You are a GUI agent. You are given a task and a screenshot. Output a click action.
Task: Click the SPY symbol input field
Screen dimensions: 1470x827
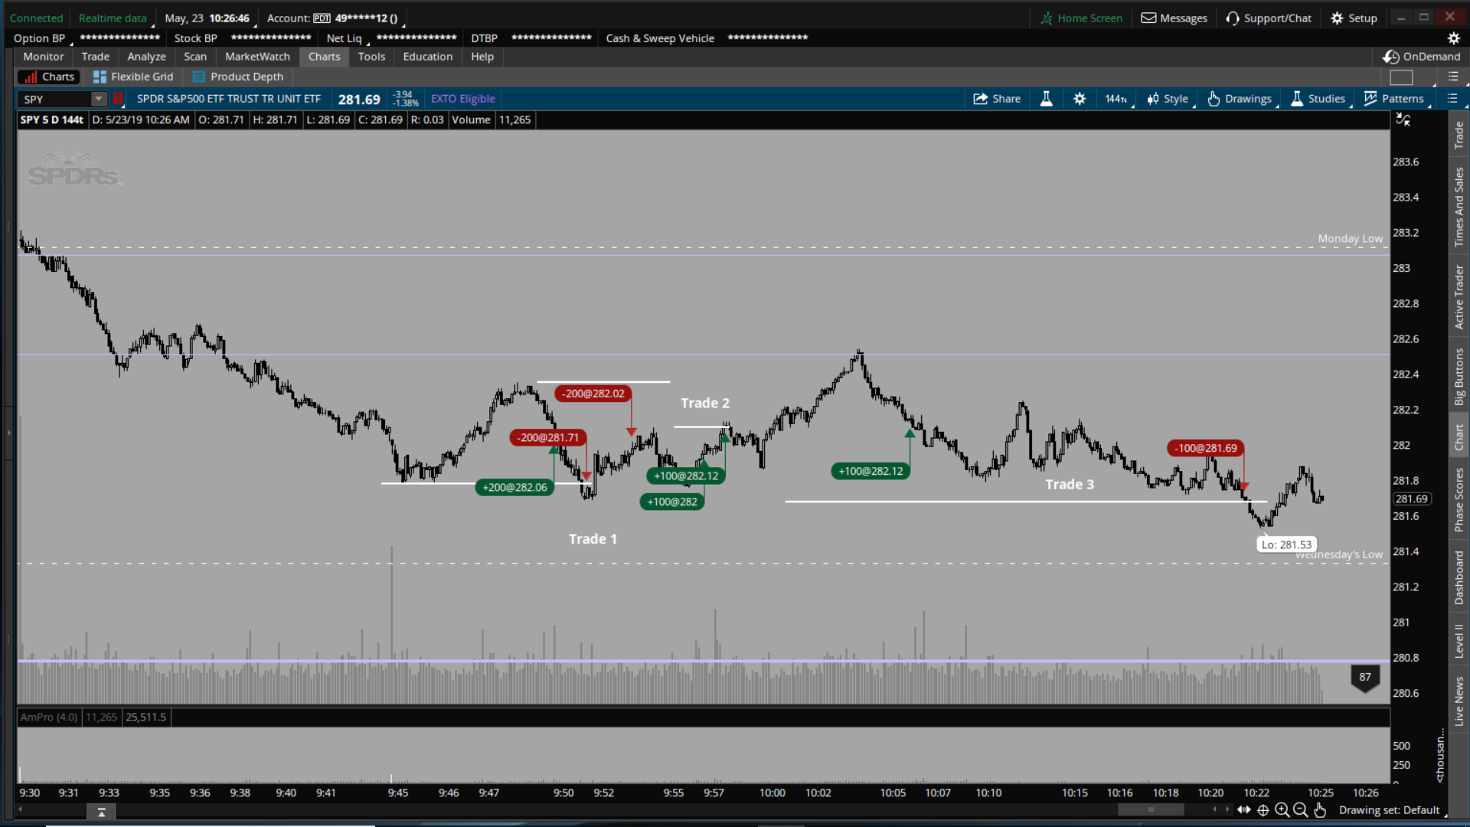click(55, 99)
